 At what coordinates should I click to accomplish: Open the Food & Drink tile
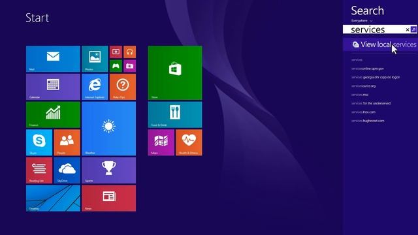[x=175, y=115]
